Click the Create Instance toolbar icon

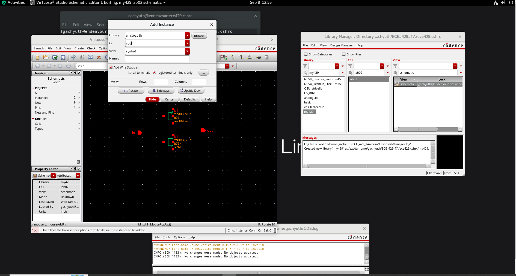pos(224,57)
